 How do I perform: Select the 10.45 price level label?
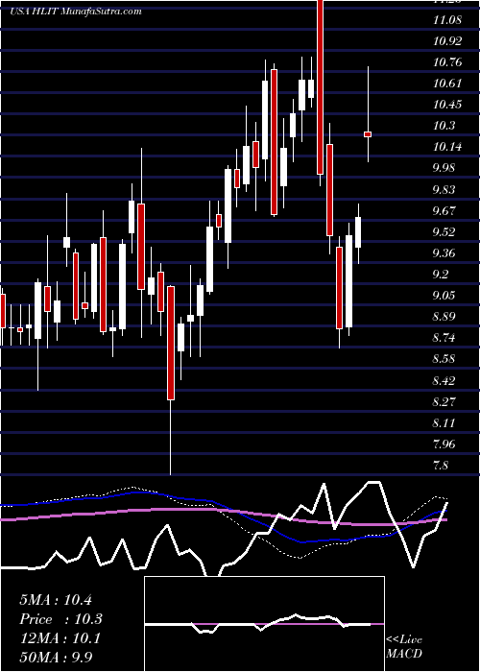[447, 105]
